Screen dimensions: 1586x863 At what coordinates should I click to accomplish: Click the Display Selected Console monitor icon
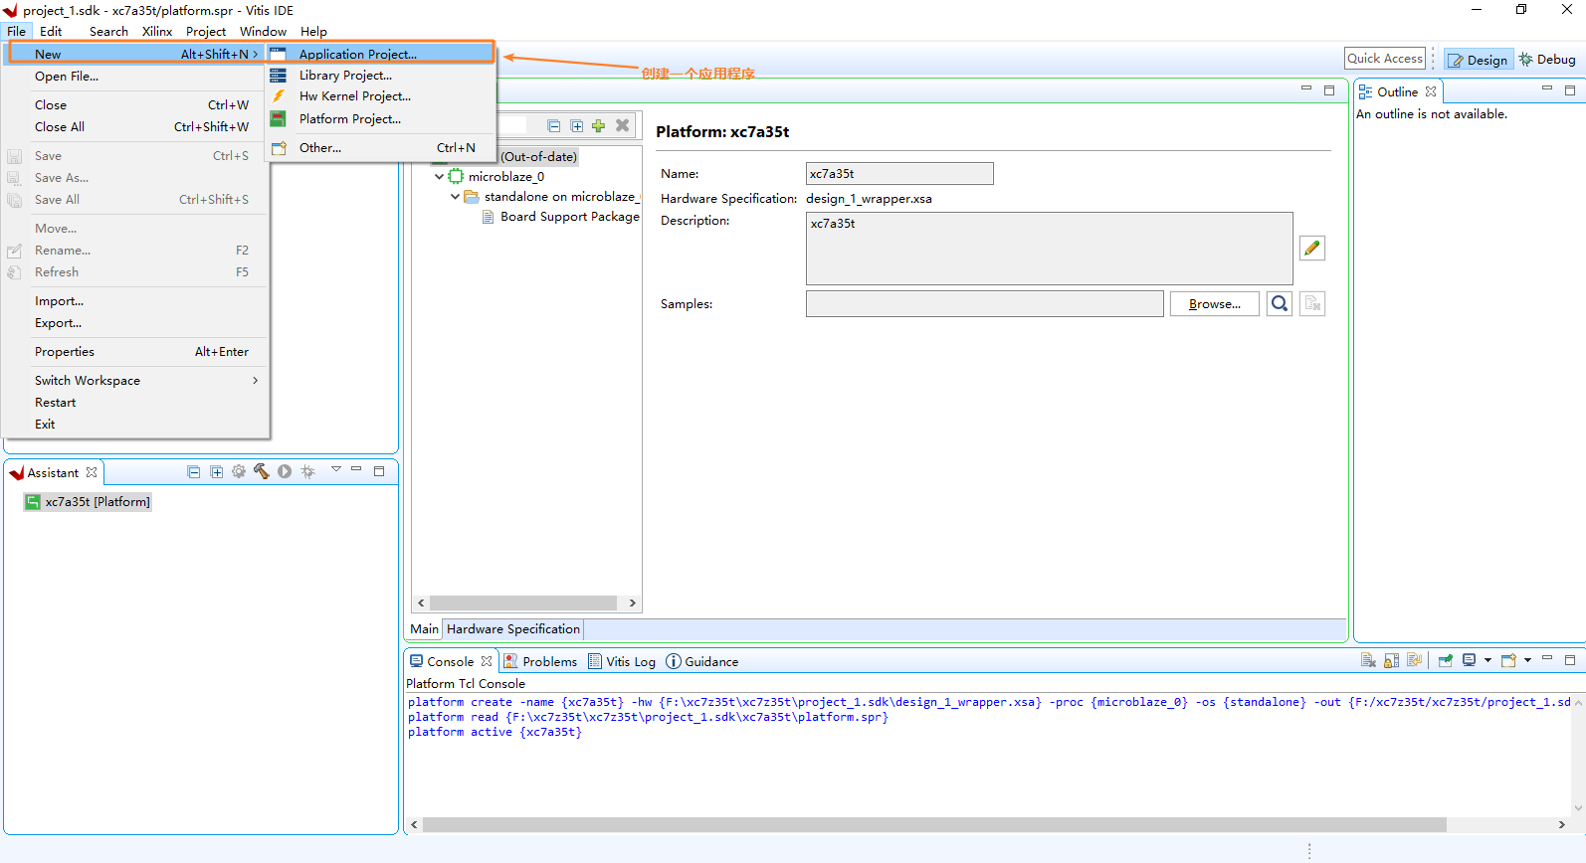pos(1470,661)
